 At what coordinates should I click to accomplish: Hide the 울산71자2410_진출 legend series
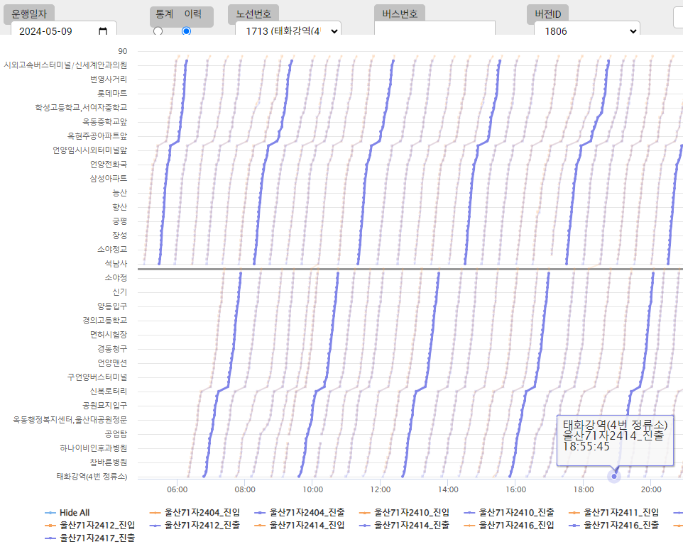pos(507,512)
